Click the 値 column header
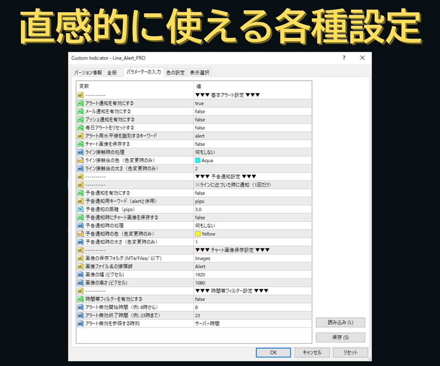440x366 pixels. pos(252,86)
